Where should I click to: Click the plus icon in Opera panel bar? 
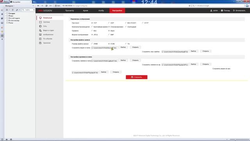click(x=2, y=39)
